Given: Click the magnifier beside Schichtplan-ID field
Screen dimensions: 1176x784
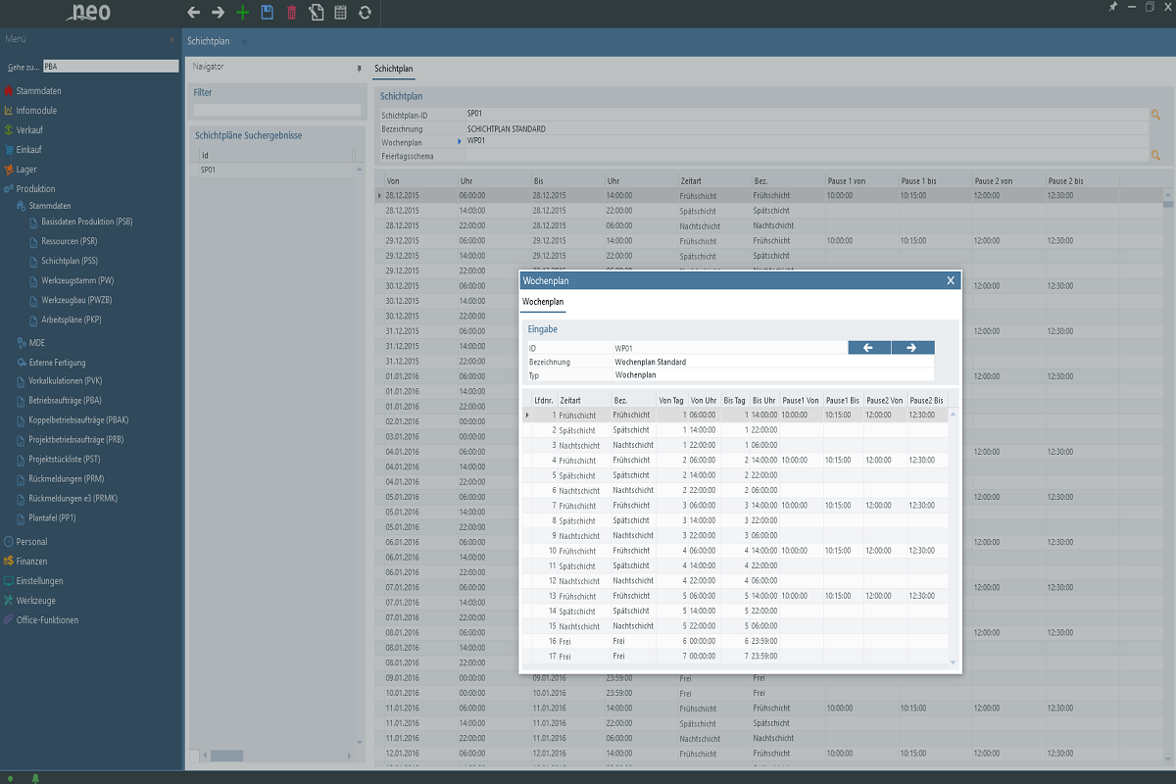Looking at the screenshot, I should [x=1155, y=115].
